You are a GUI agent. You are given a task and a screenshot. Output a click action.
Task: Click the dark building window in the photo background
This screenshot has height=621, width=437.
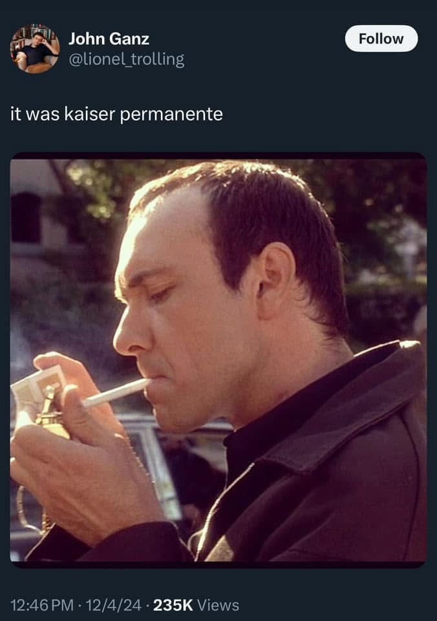(26, 218)
